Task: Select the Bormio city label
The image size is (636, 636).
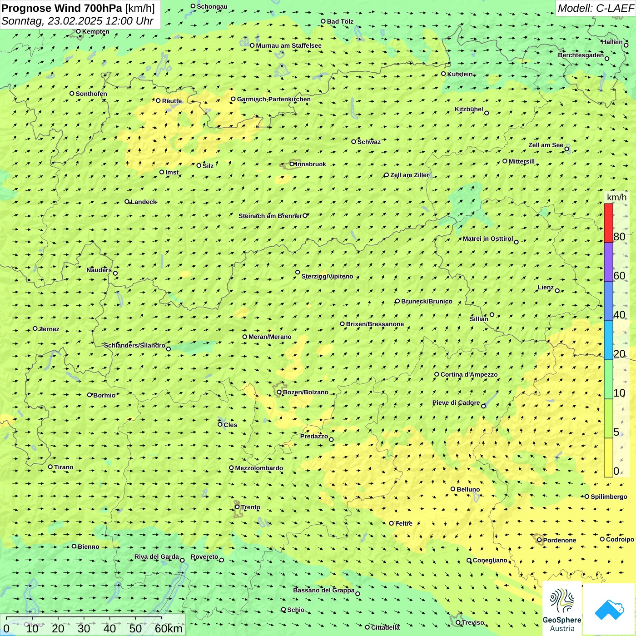Action: click(104, 396)
